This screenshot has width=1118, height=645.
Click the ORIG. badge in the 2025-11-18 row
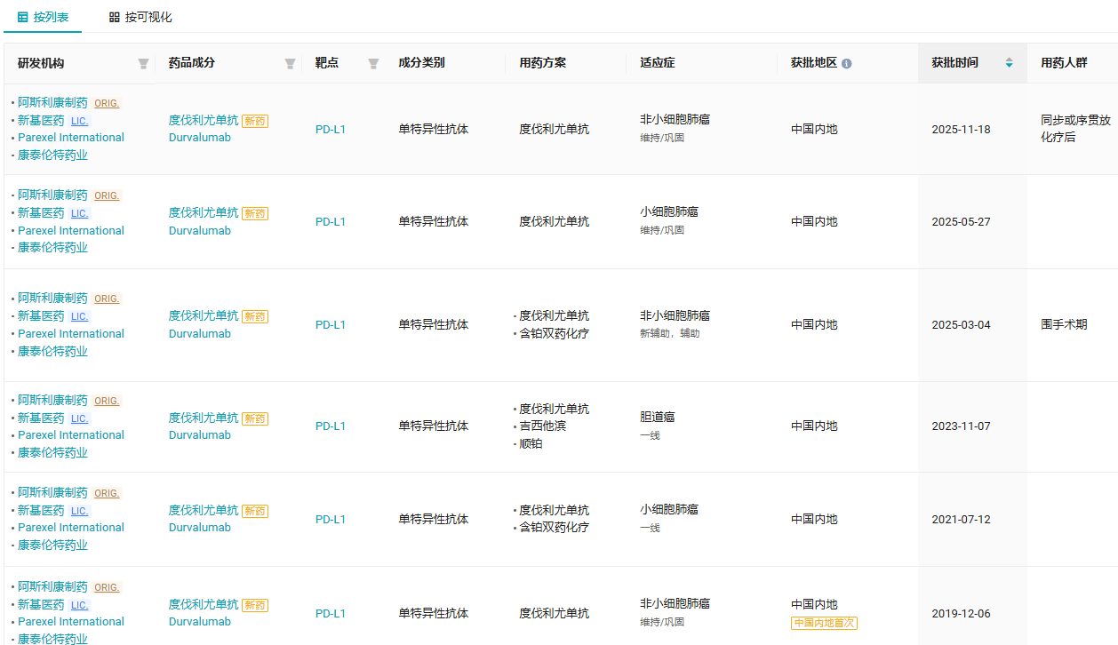click(x=107, y=103)
